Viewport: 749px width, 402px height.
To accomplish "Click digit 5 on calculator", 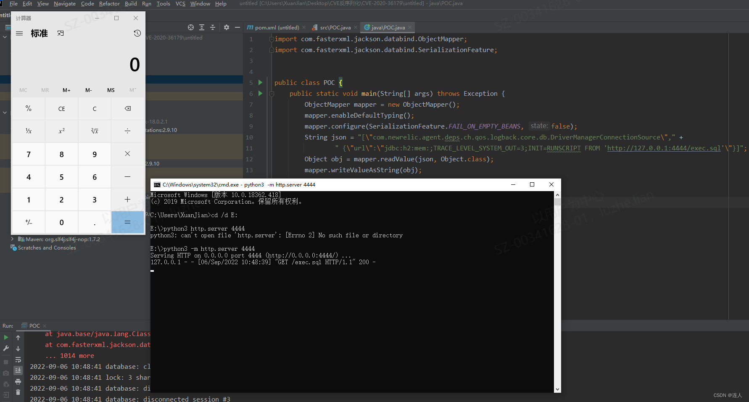I will pyautogui.click(x=61, y=177).
